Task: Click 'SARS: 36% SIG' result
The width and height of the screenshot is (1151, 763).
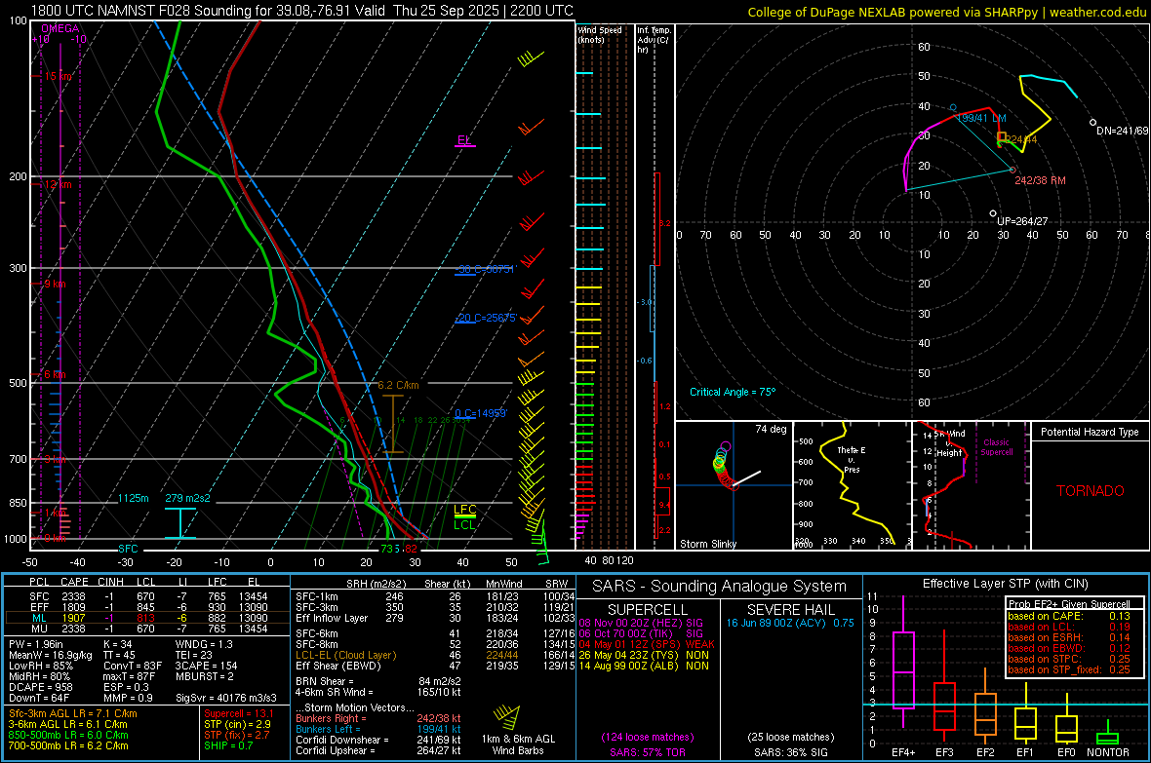Action: tap(790, 752)
